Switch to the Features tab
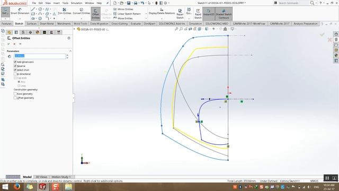 (x=6, y=23)
